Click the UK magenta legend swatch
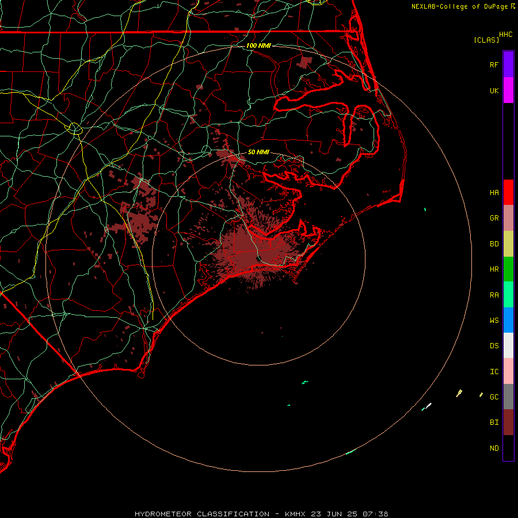The height and width of the screenshot is (518, 518). coord(508,90)
